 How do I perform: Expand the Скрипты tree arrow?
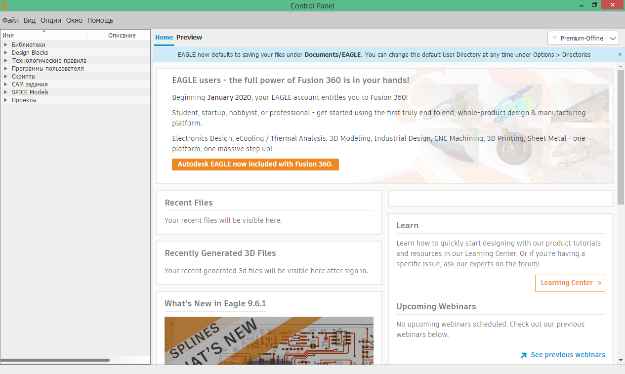click(5, 77)
